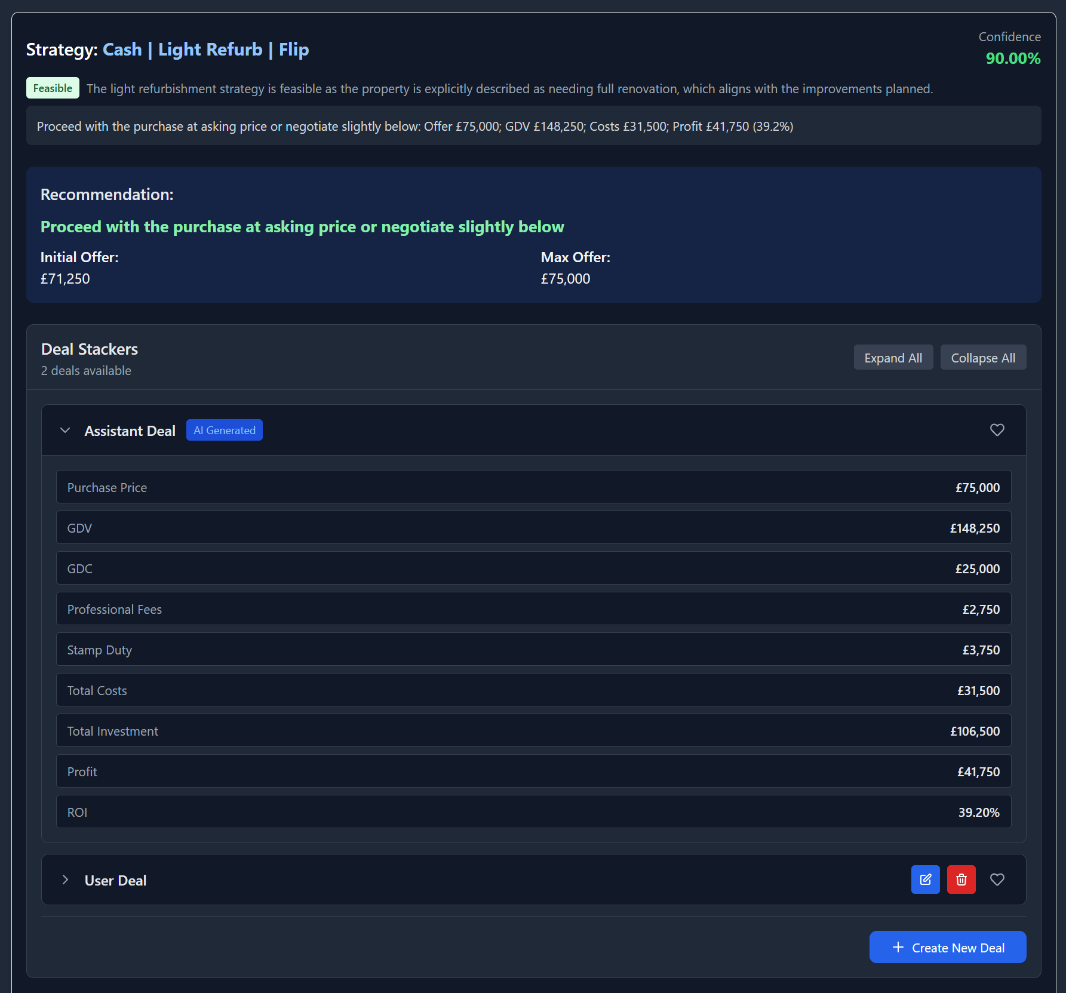This screenshot has width=1066, height=993.
Task: Open the Cash | Light Refurb | Flip strategy link
Action: coord(205,50)
